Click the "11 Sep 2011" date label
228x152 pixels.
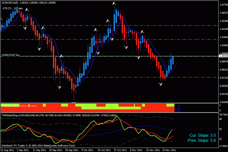click(x=39, y=150)
